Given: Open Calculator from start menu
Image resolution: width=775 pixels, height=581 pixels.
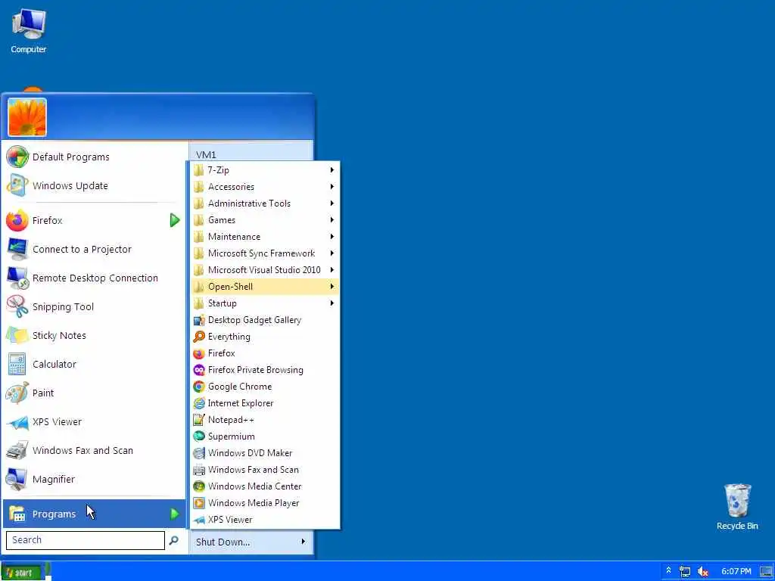Looking at the screenshot, I should point(93,364).
